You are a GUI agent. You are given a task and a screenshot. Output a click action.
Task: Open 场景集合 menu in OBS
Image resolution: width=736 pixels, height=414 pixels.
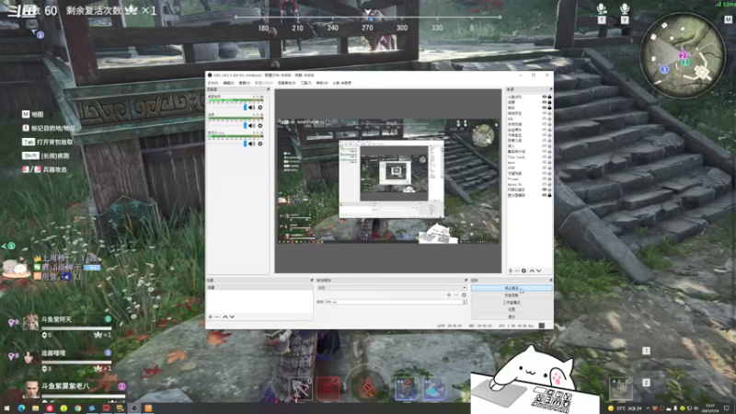(286, 83)
